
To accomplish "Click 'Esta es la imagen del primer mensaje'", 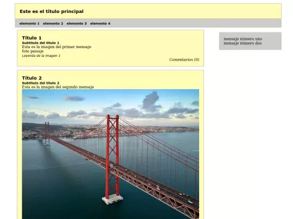I will 56,47.
